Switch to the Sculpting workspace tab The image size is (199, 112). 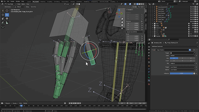[x=50, y=2]
